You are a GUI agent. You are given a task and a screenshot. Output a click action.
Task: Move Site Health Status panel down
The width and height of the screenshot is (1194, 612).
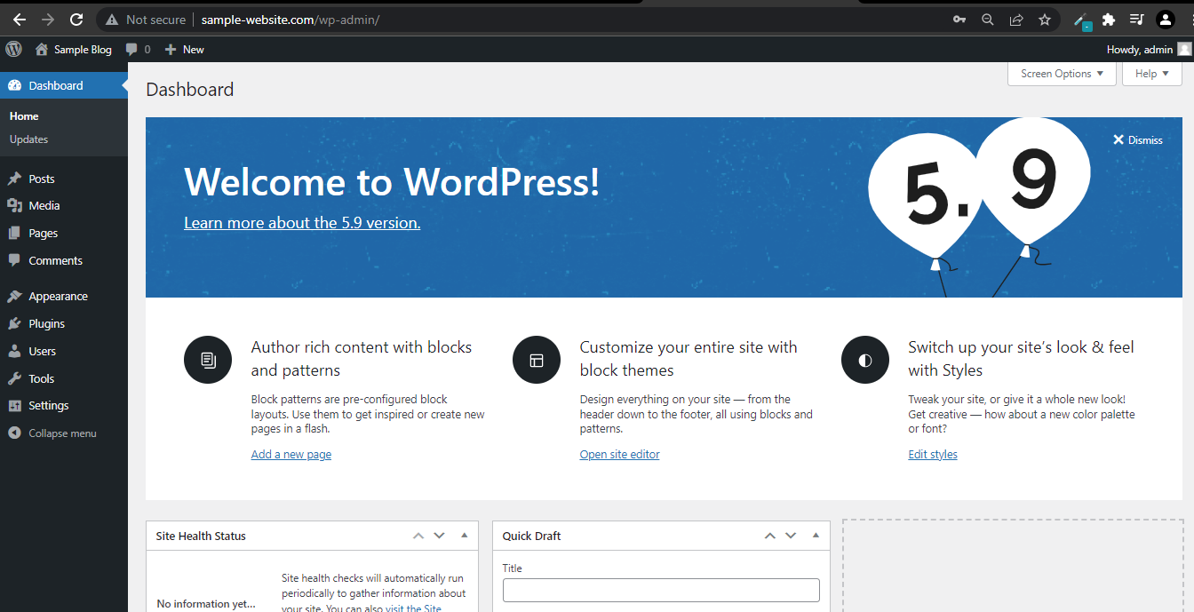439,536
